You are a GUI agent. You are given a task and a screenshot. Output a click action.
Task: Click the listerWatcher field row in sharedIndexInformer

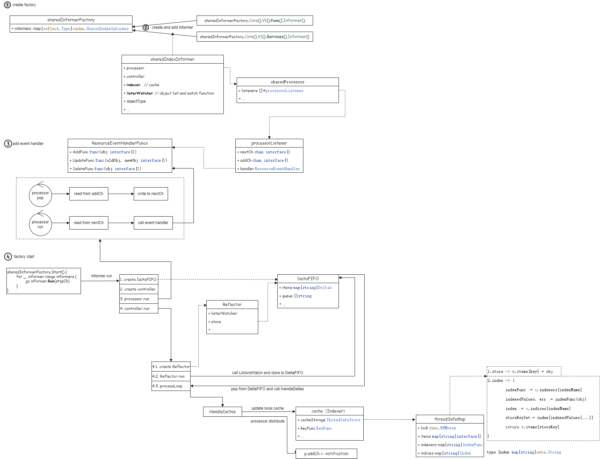click(172, 93)
